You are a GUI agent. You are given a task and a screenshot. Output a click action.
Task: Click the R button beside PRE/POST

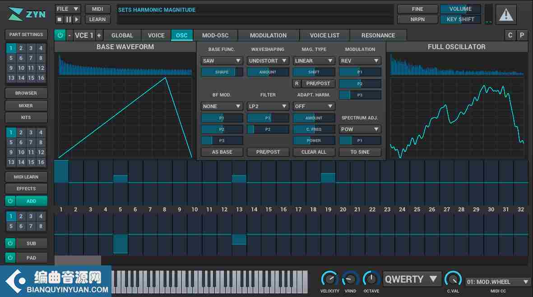coord(297,83)
